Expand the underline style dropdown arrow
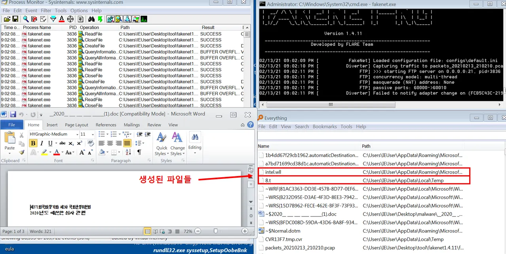Viewport: 506px width, 254px height. tap(56, 143)
